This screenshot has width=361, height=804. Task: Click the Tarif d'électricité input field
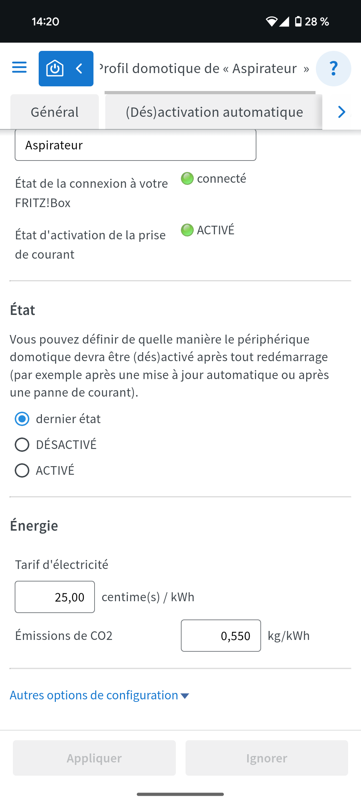pyautogui.click(x=55, y=597)
